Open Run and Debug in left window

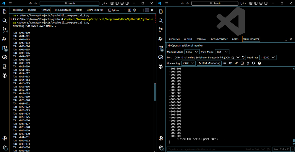[4, 39]
